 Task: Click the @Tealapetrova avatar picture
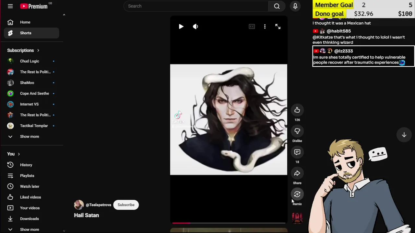(79, 205)
